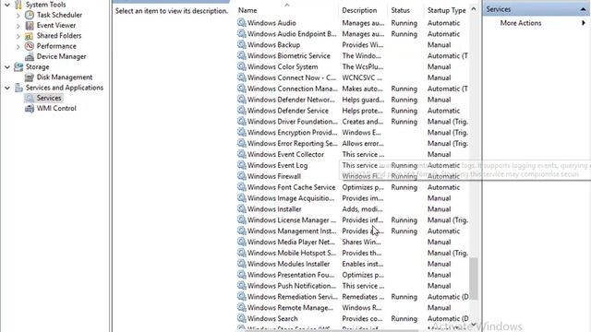Select Windows Management Instrumentation service row
This screenshot has height=332, width=591.
coord(353,231)
